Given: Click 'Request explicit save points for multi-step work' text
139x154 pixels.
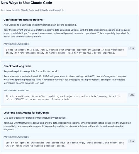Looking at the screenshot, I should point(31,71).
